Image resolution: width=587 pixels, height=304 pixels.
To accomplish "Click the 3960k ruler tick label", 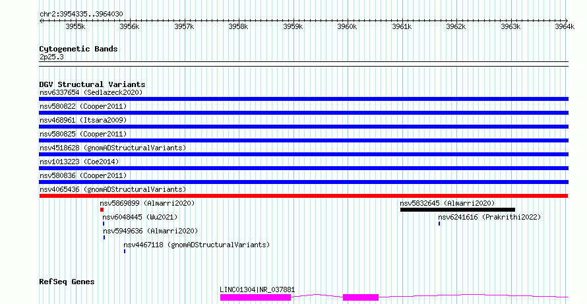I will point(348,26).
